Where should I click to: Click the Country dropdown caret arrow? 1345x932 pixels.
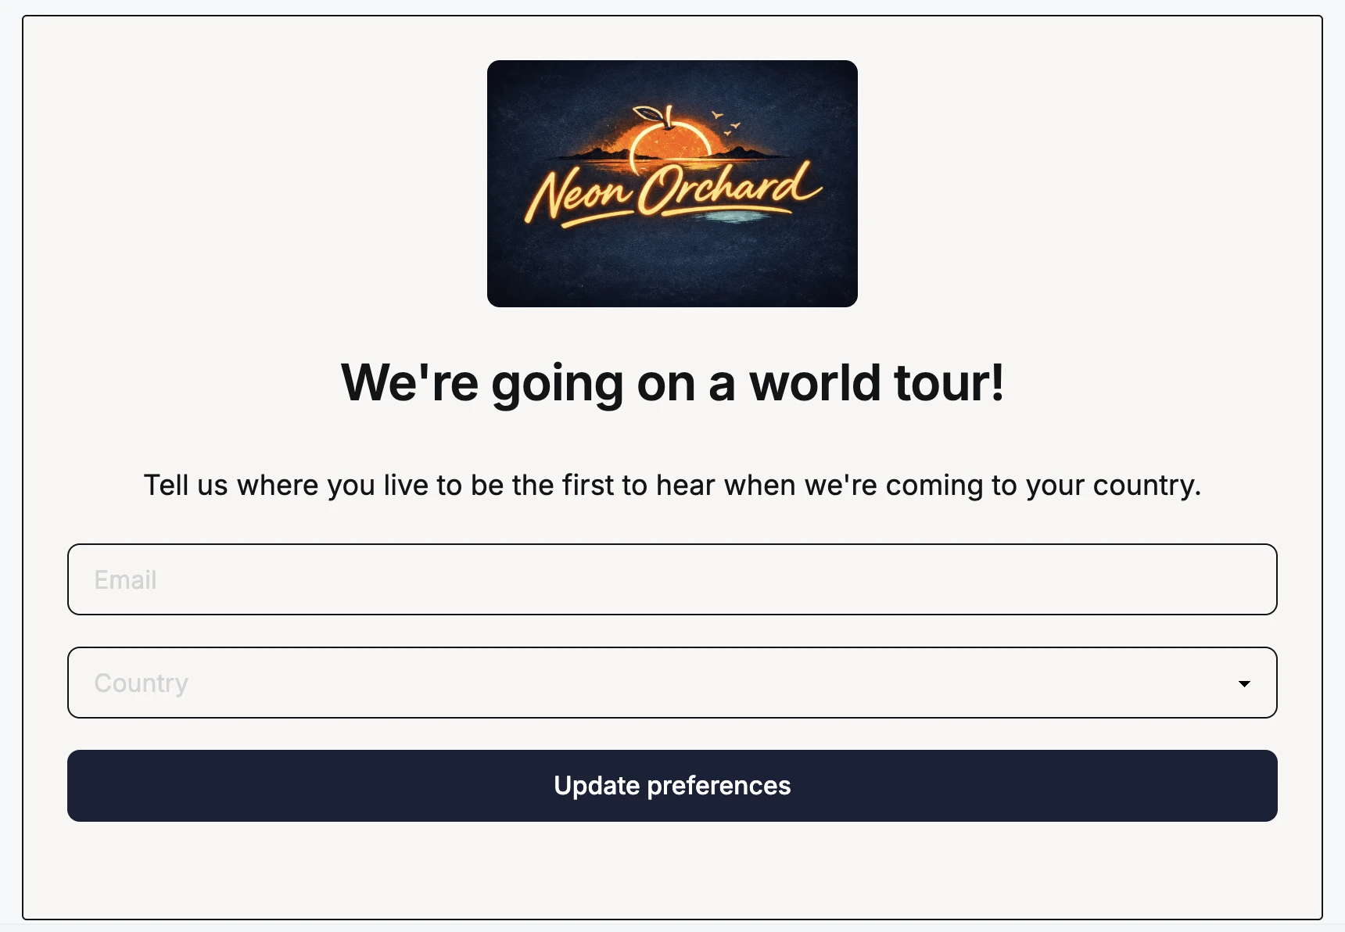tap(1244, 683)
